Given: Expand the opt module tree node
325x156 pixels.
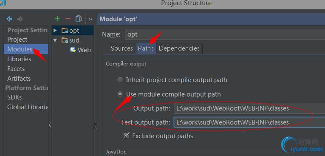Looking at the screenshot, I should point(55,31).
